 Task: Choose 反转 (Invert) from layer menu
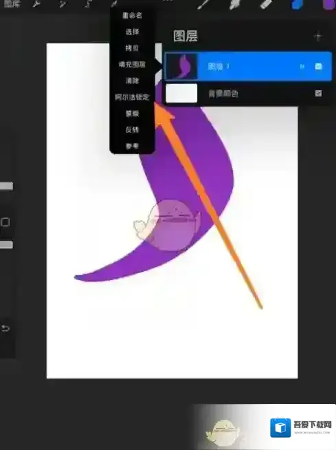pos(132,130)
